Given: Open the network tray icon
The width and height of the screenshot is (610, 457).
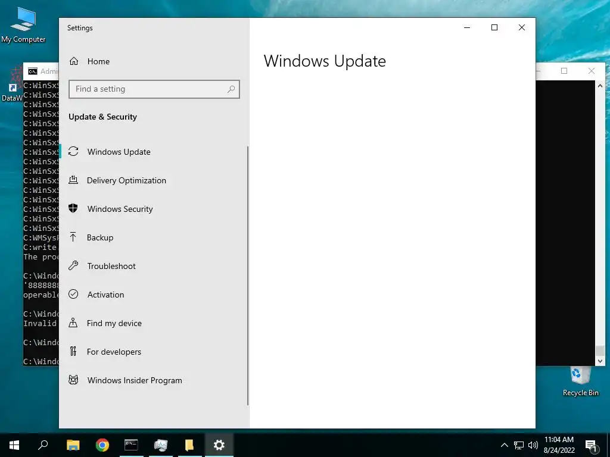Looking at the screenshot, I should pos(519,445).
